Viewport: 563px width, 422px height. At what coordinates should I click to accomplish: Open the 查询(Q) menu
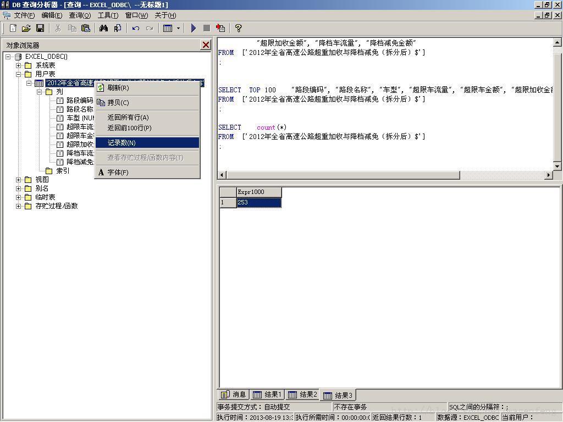(80, 15)
